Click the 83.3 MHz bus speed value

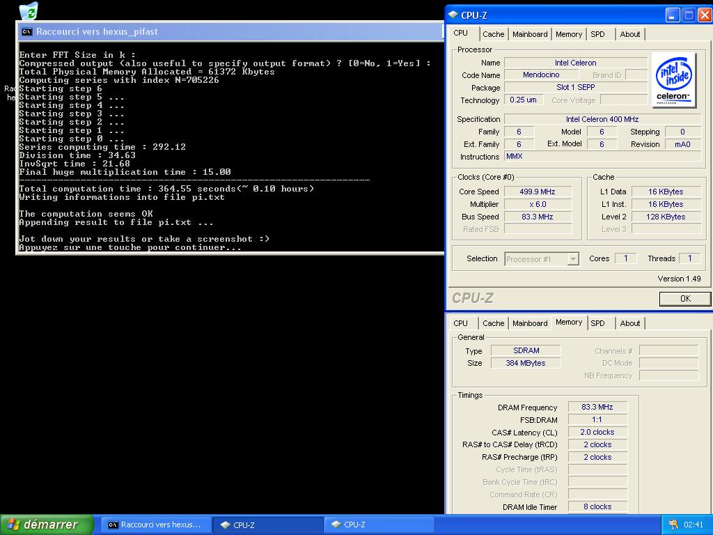pos(538,217)
